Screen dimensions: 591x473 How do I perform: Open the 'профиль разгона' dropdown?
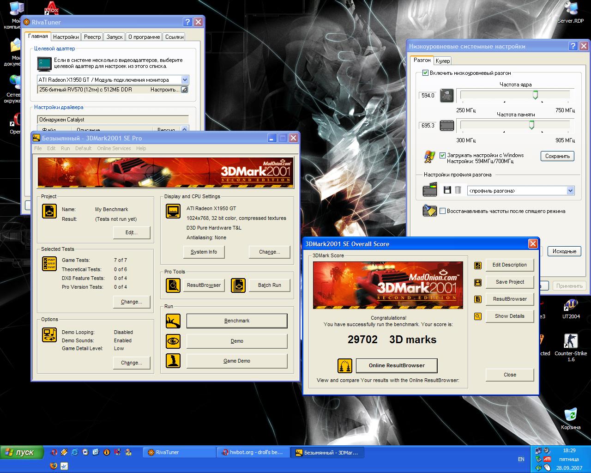click(x=570, y=191)
